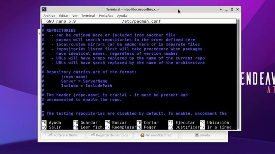275x154 pixels.
Task: Open the Terminal menu
Action: click(88, 16)
